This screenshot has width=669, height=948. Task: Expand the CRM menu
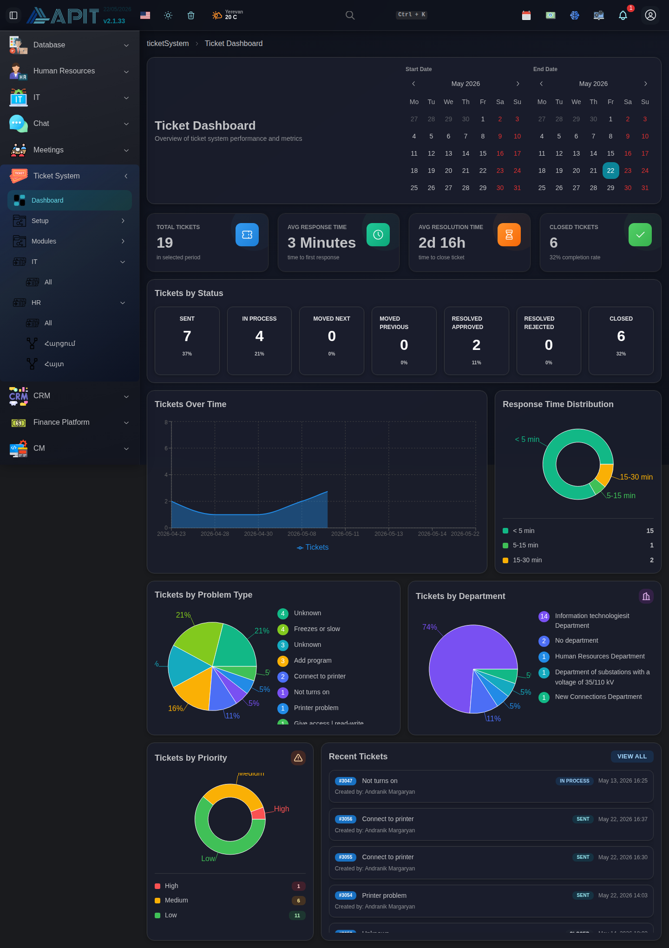point(70,396)
